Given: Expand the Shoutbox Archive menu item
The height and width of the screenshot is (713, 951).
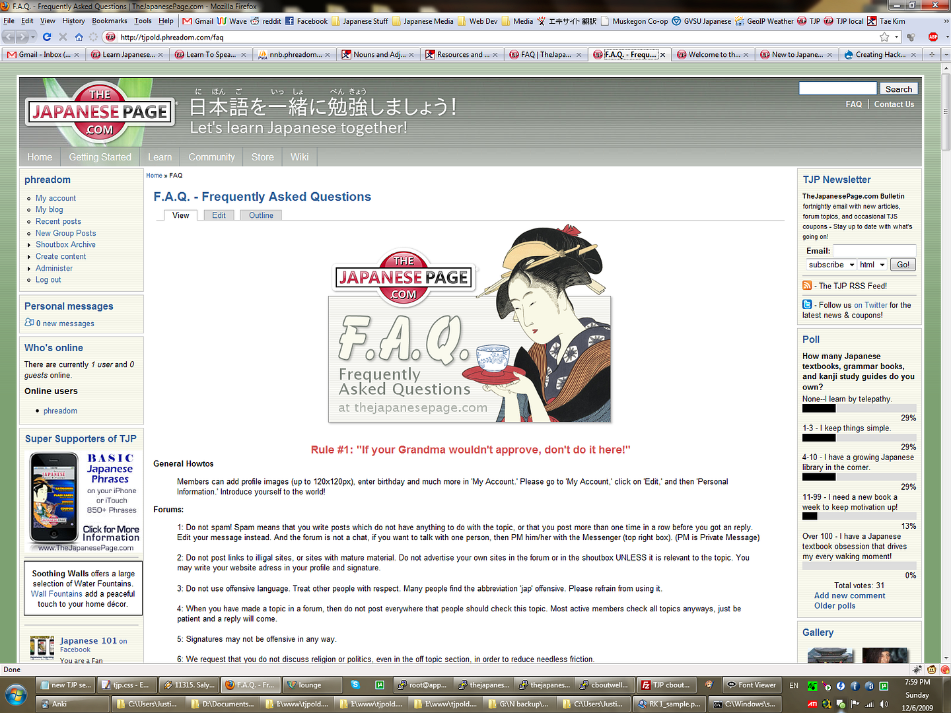Looking at the screenshot, I should [x=65, y=244].
